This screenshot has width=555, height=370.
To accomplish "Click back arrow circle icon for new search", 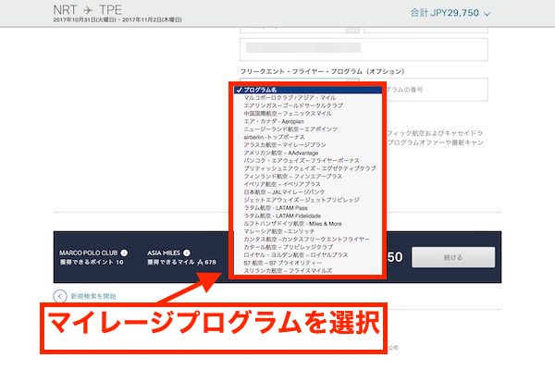I will tap(60, 296).
